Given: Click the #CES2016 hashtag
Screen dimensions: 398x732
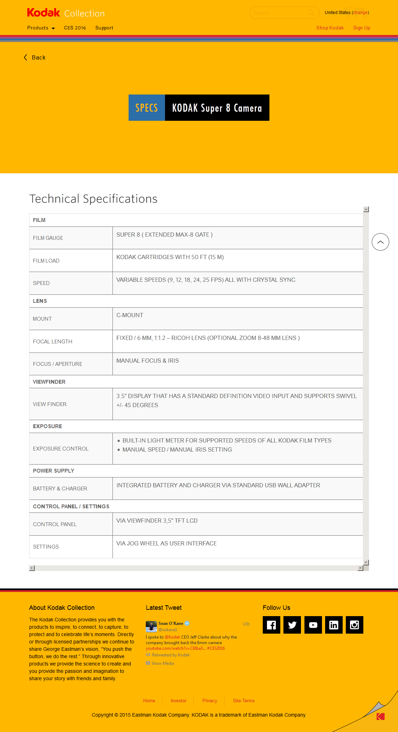Looking at the screenshot, I should [216, 648].
